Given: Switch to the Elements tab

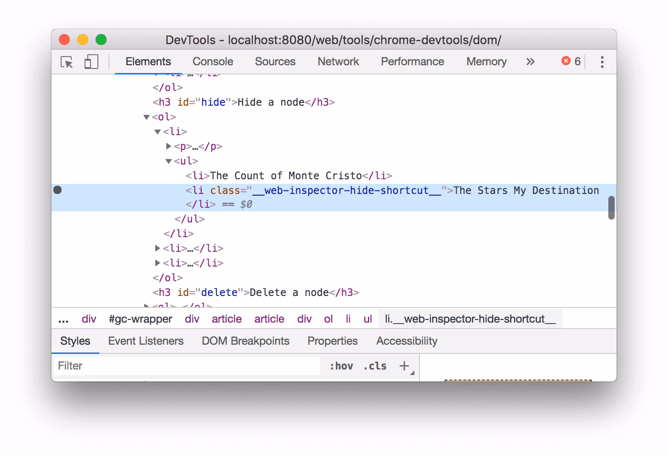Looking at the screenshot, I should point(148,62).
